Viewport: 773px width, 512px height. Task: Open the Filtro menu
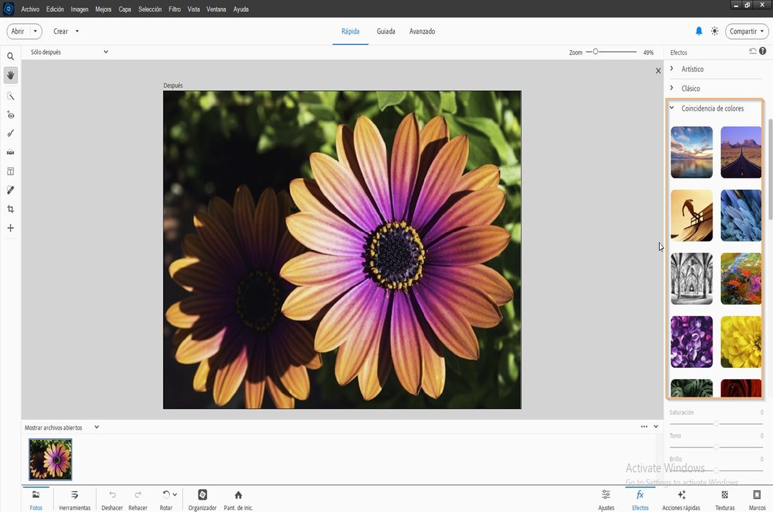click(175, 10)
